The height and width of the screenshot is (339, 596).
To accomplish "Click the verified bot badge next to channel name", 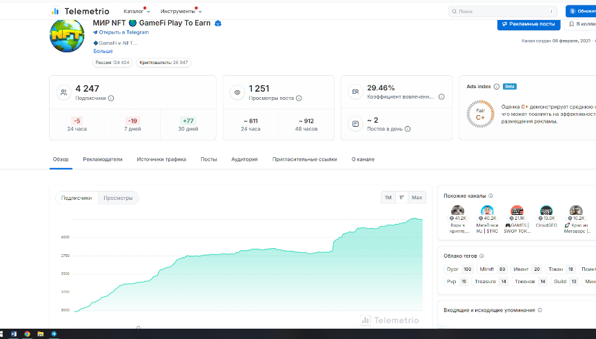I will point(218,23).
